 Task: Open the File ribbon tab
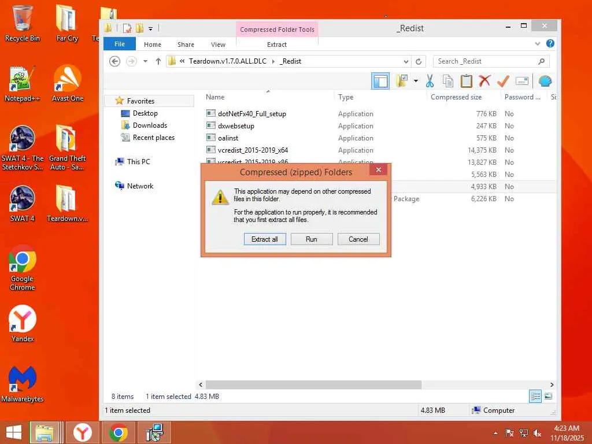(x=119, y=44)
